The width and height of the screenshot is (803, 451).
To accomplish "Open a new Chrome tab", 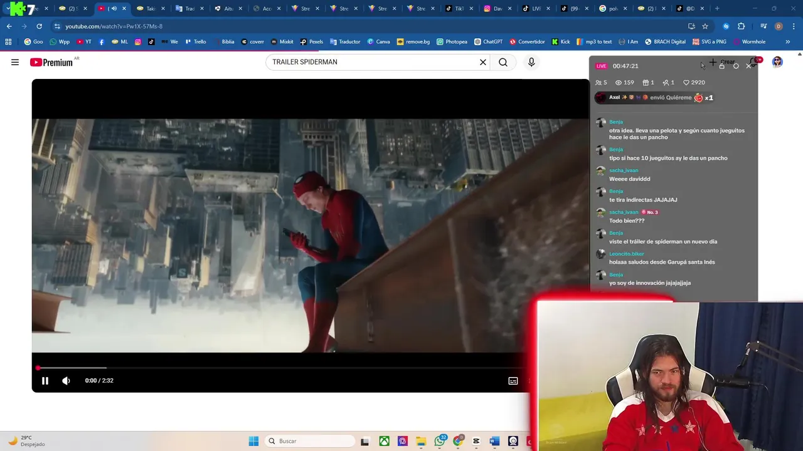I will pos(717,9).
